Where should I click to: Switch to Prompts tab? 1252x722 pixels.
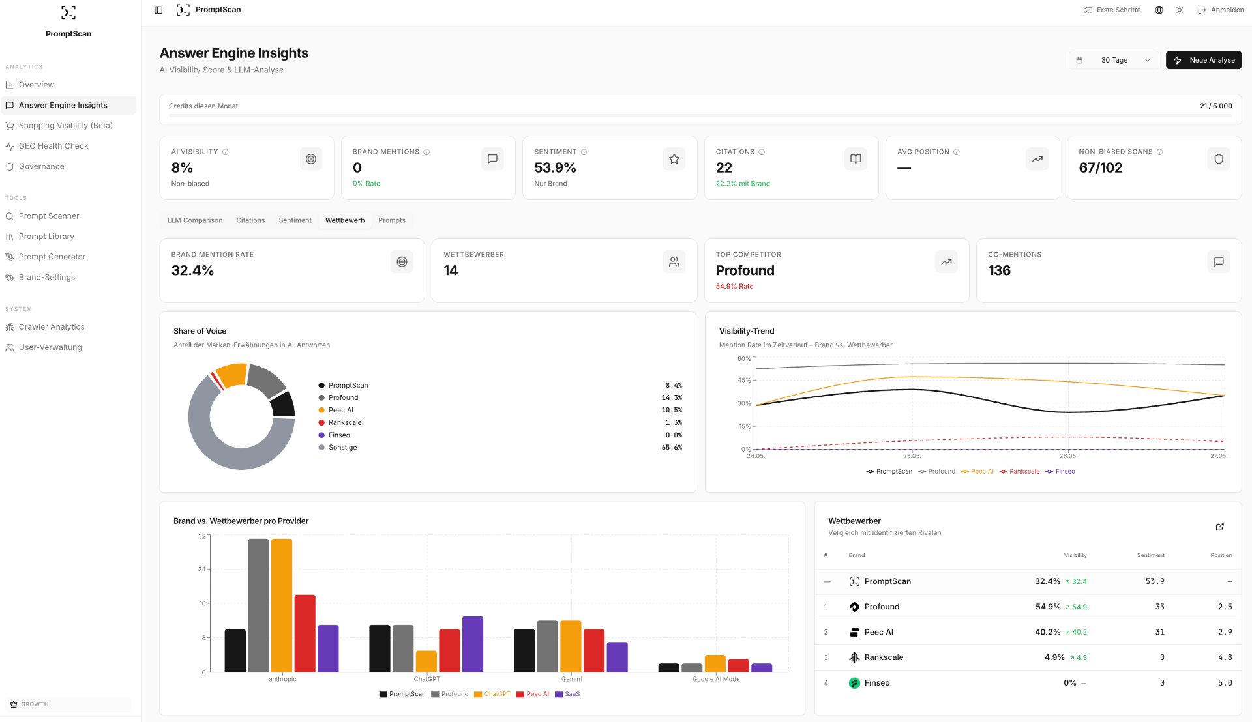[392, 220]
